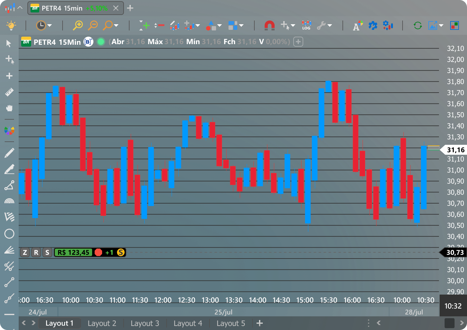Toggle the green status circle beside PETR4 15Min
The height and width of the screenshot is (330, 467).
coord(101,42)
